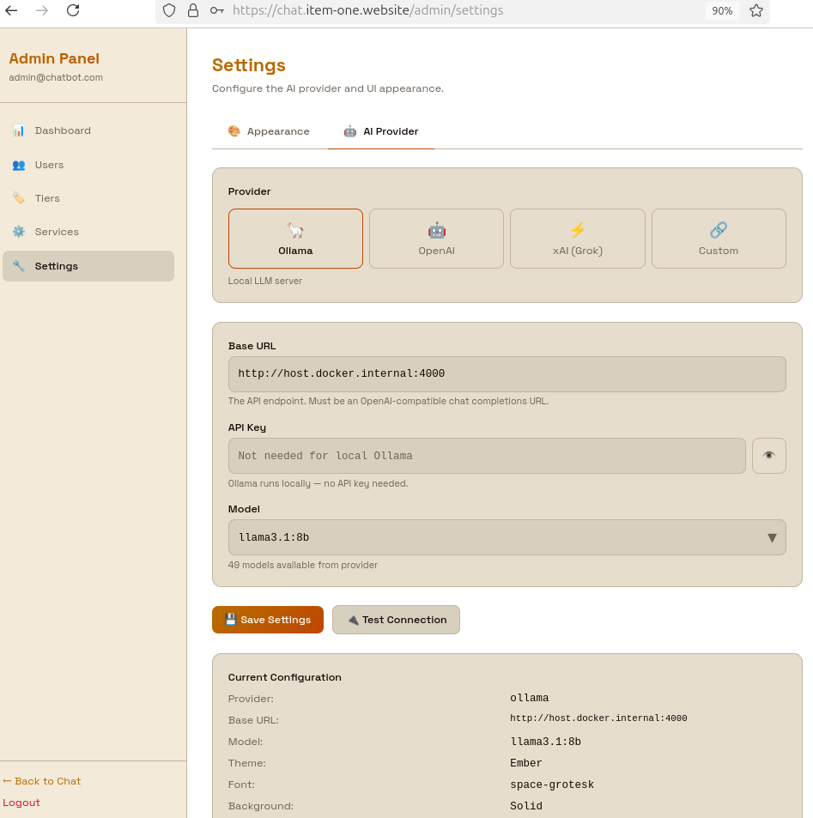This screenshot has height=818, width=813.
Task: Click the padlock site security icon
Action: click(x=193, y=10)
